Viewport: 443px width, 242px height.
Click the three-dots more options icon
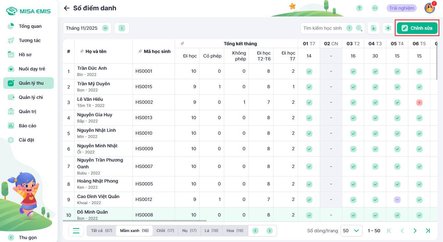point(375,8)
